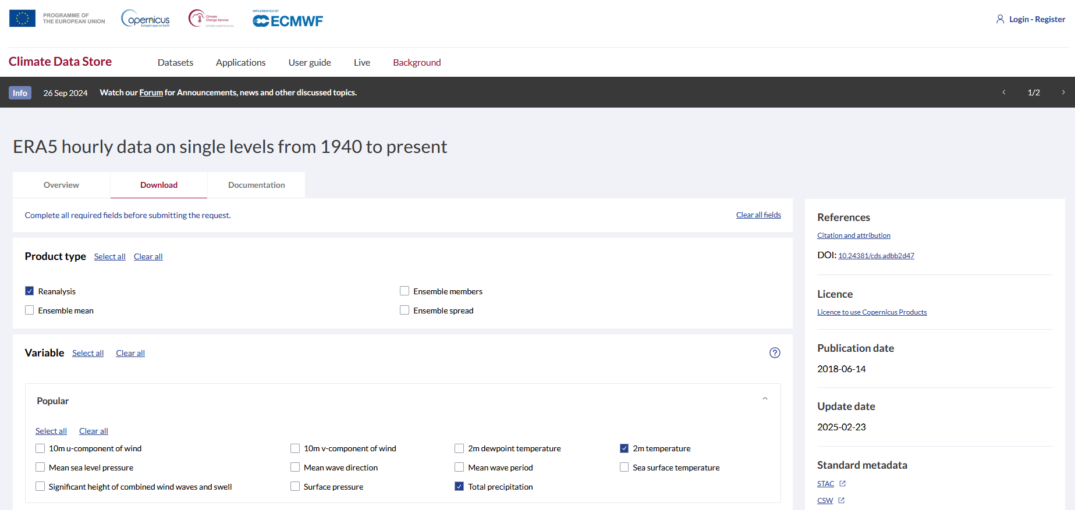Check Sea surface temperature variable
This screenshot has width=1075, height=510.
(x=625, y=468)
